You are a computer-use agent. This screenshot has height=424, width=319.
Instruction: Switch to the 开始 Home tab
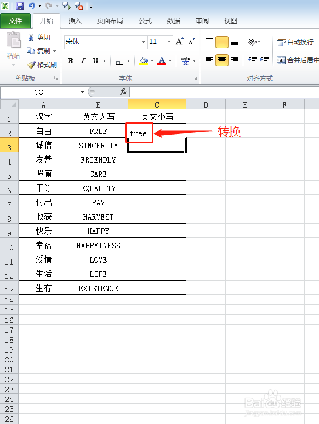47,21
